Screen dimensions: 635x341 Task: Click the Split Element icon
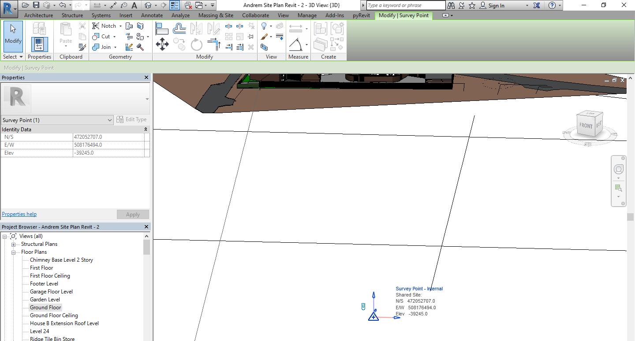[x=229, y=26]
